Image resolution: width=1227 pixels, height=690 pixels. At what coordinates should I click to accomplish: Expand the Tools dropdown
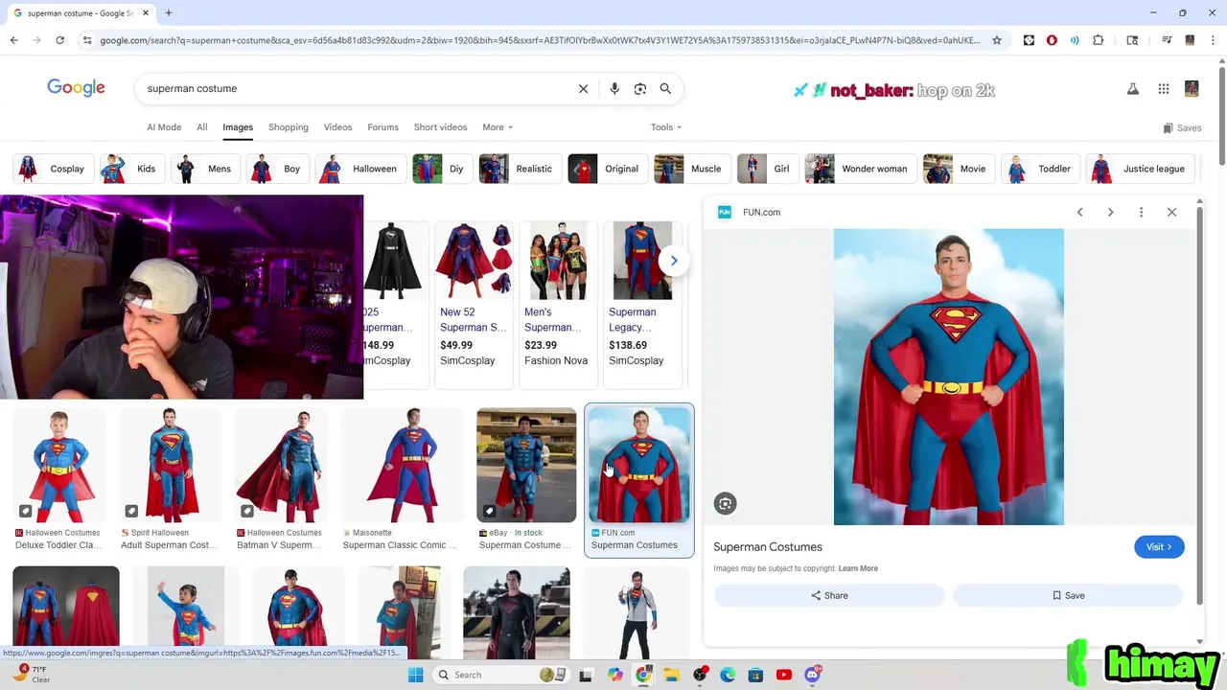pyautogui.click(x=666, y=127)
